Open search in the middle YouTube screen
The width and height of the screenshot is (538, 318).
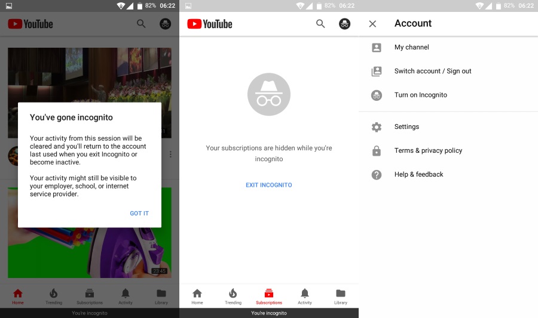click(x=320, y=24)
